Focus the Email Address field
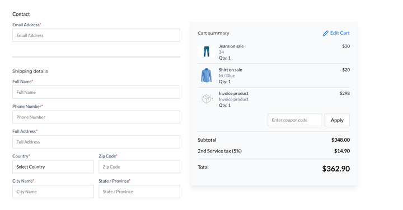Viewport: 403px width, 210px height. [x=96, y=35]
